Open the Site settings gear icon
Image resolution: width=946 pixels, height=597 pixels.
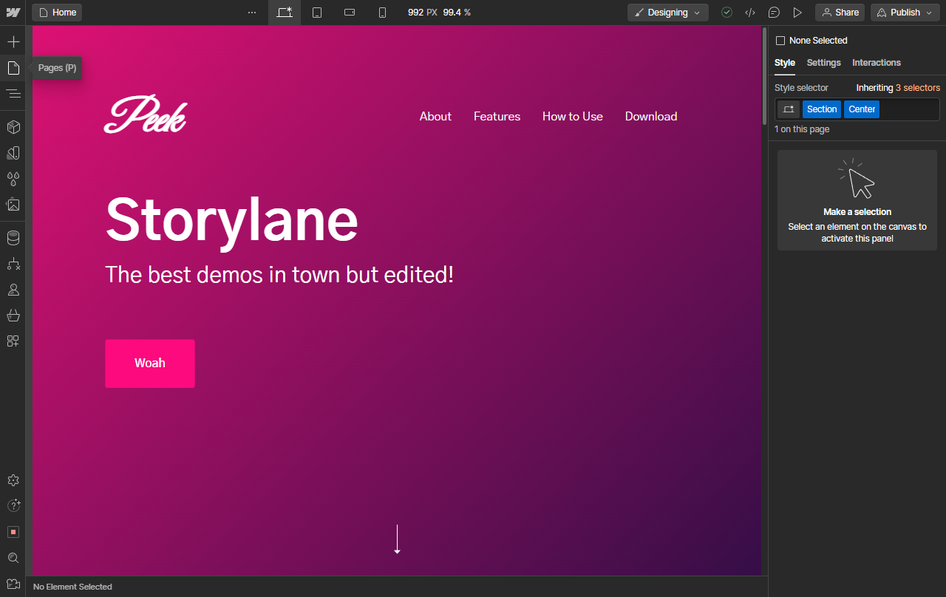[13, 480]
